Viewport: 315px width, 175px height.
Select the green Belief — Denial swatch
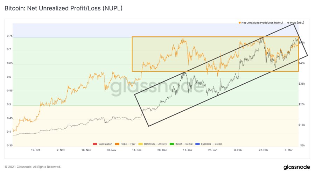(172, 144)
